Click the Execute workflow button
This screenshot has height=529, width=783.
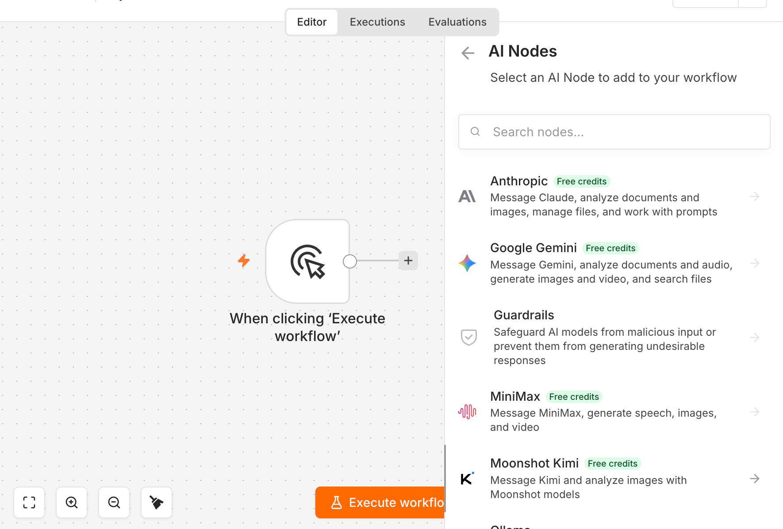380,502
